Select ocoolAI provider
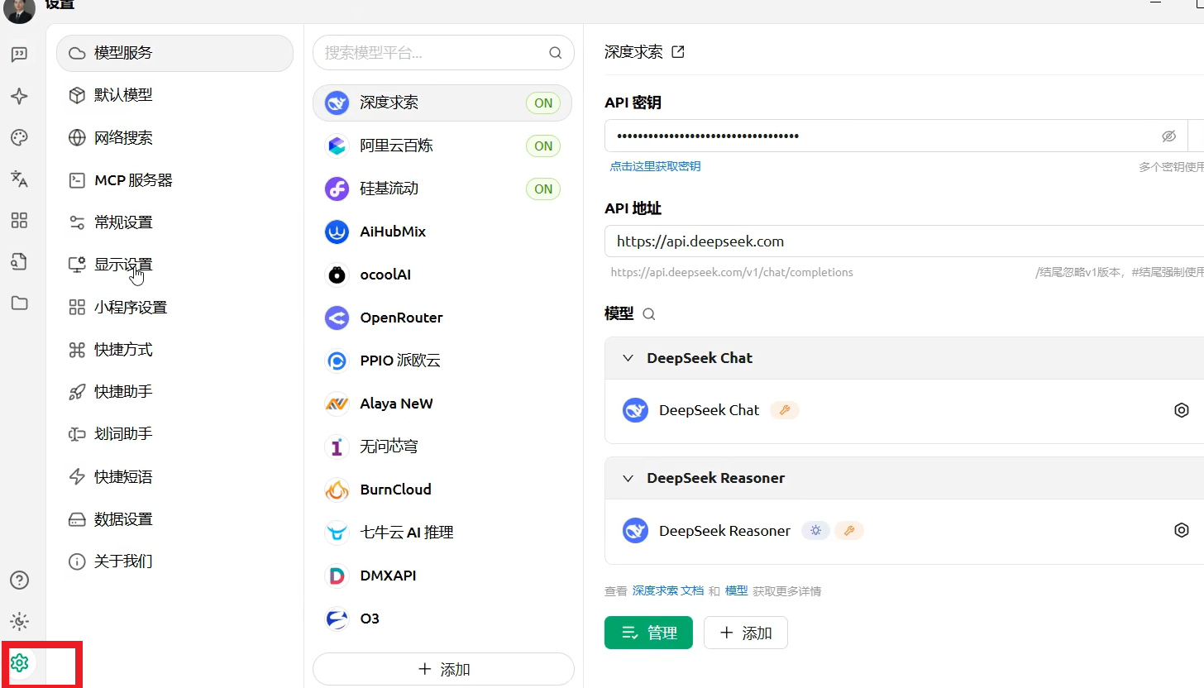 [x=442, y=275]
